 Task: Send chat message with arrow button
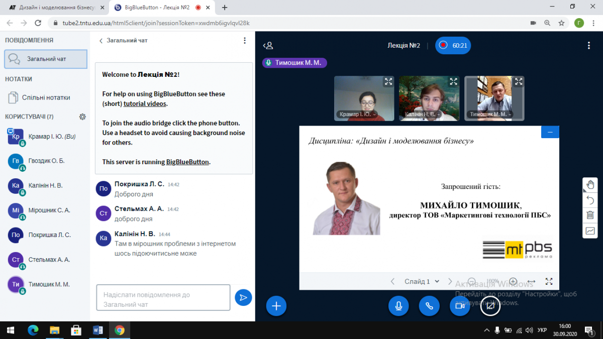[243, 297]
